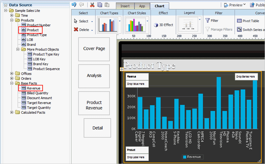The image size is (265, 164).
Task: Click the Filter funnel icon
Action: 207,20
